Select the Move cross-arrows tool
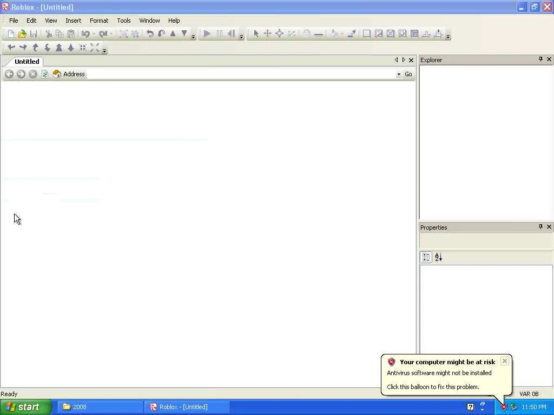Viewport: 554px width, 415px height. [267, 34]
